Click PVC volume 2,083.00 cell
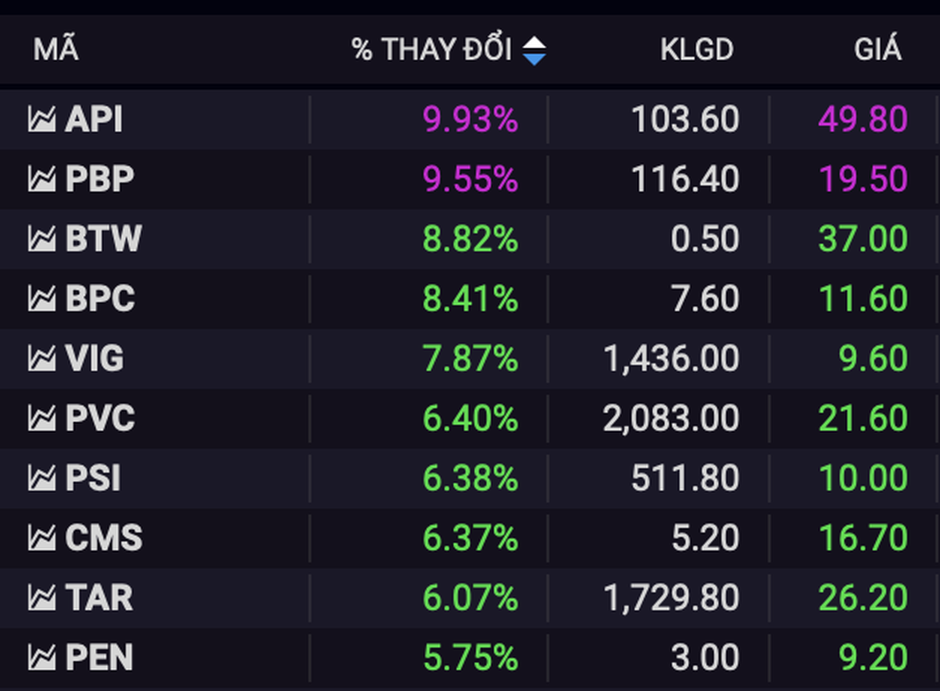Viewport: 940px width, 691px height. [671, 419]
